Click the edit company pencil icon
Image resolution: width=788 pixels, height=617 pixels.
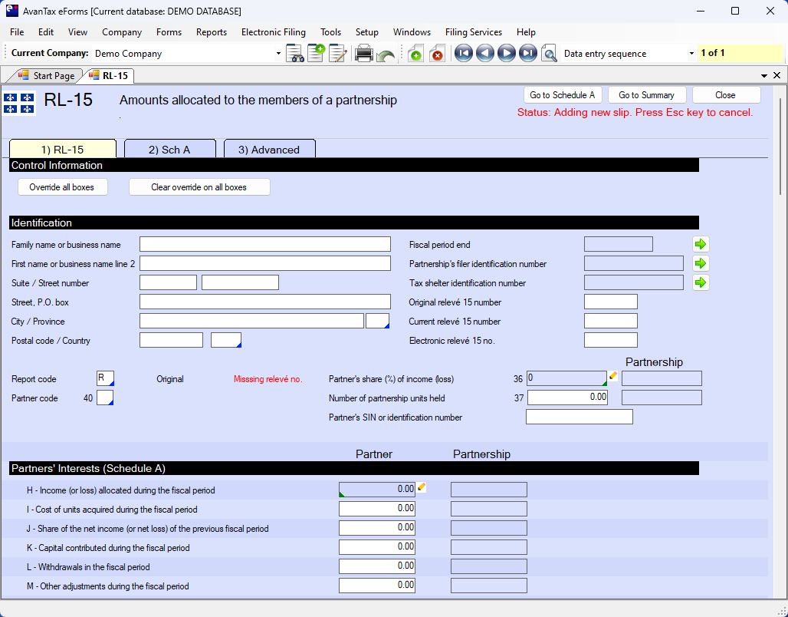[x=337, y=54]
